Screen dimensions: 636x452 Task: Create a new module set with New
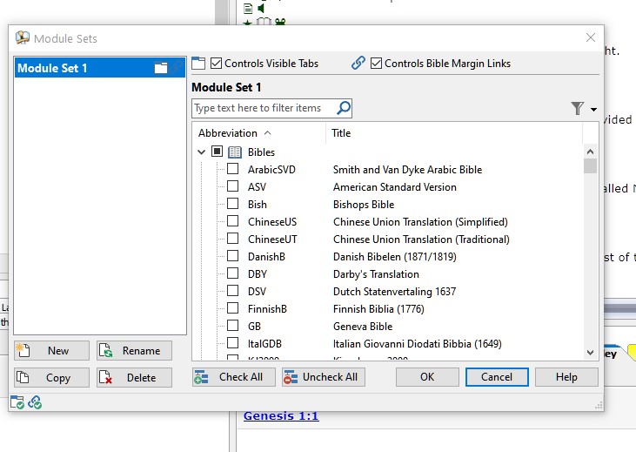tap(51, 350)
